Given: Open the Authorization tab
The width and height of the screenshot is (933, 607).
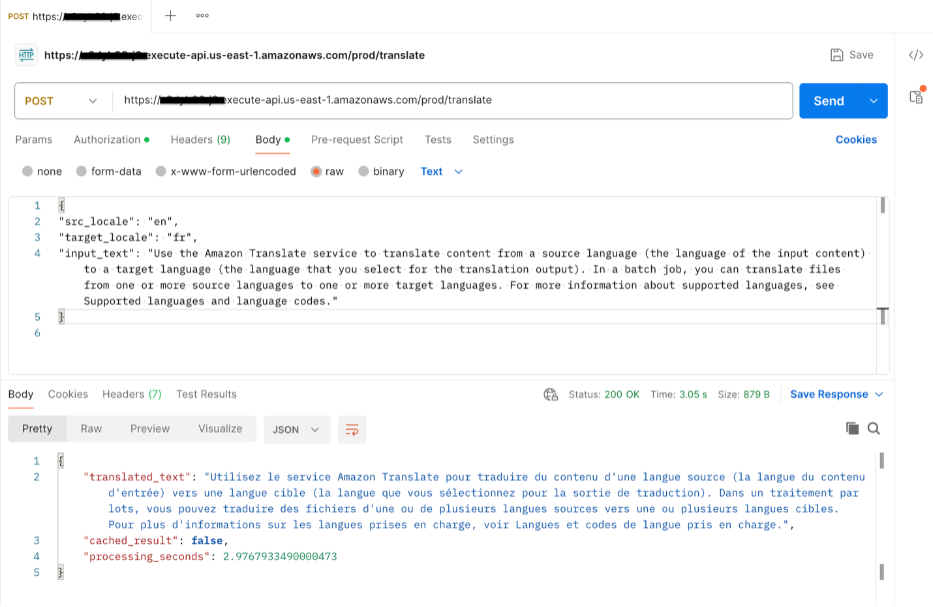Looking at the screenshot, I should coord(112,140).
